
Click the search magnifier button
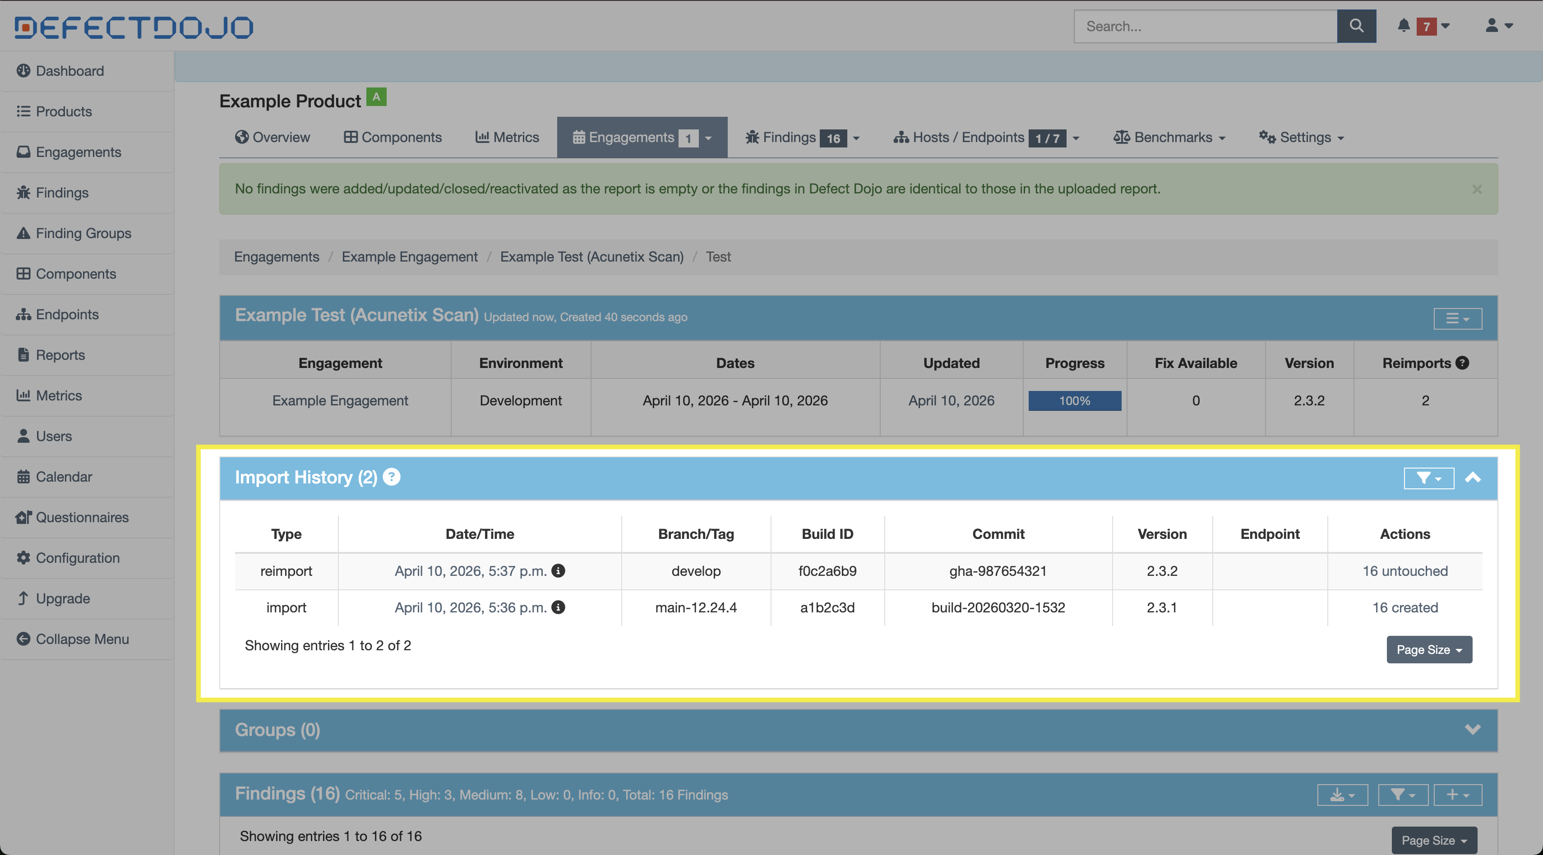point(1355,26)
